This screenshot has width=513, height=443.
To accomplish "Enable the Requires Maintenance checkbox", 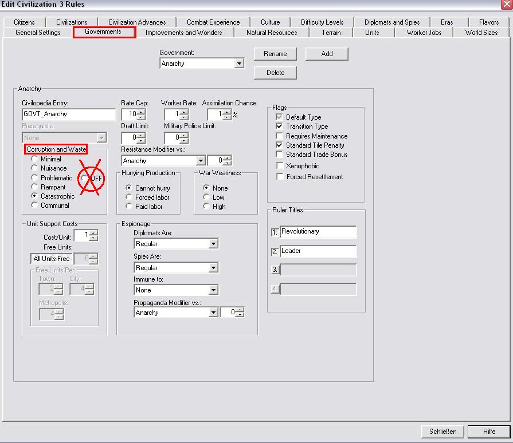I will click(279, 136).
